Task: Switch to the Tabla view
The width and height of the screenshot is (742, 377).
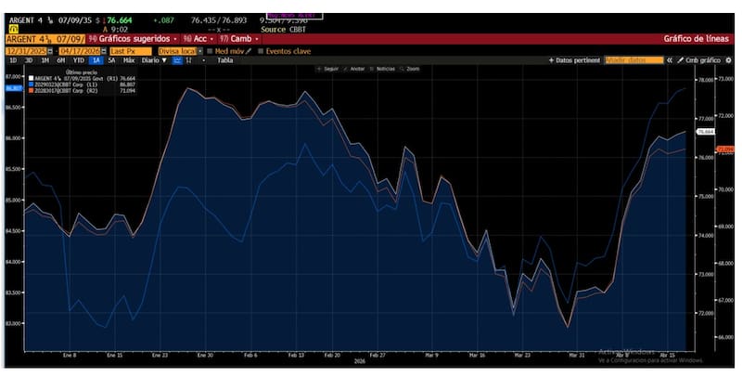Action: click(x=224, y=60)
